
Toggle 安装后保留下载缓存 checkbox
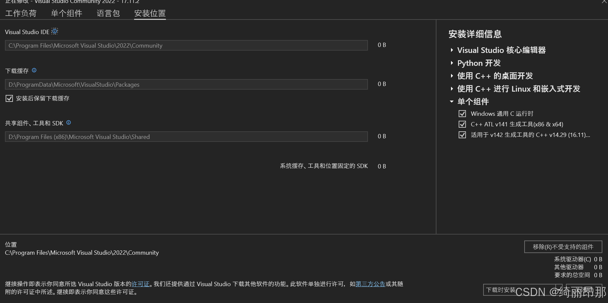click(x=9, y=98)
